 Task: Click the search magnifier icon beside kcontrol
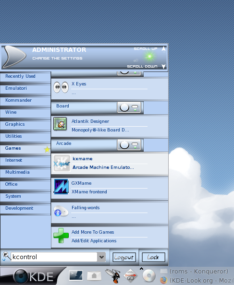[x=6, y=257]
